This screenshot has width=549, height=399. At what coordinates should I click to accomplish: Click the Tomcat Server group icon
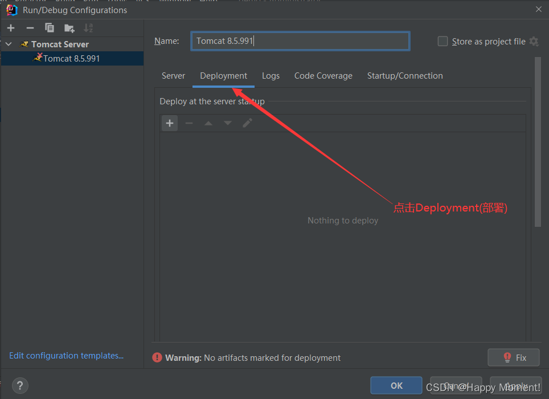(24, 44)
